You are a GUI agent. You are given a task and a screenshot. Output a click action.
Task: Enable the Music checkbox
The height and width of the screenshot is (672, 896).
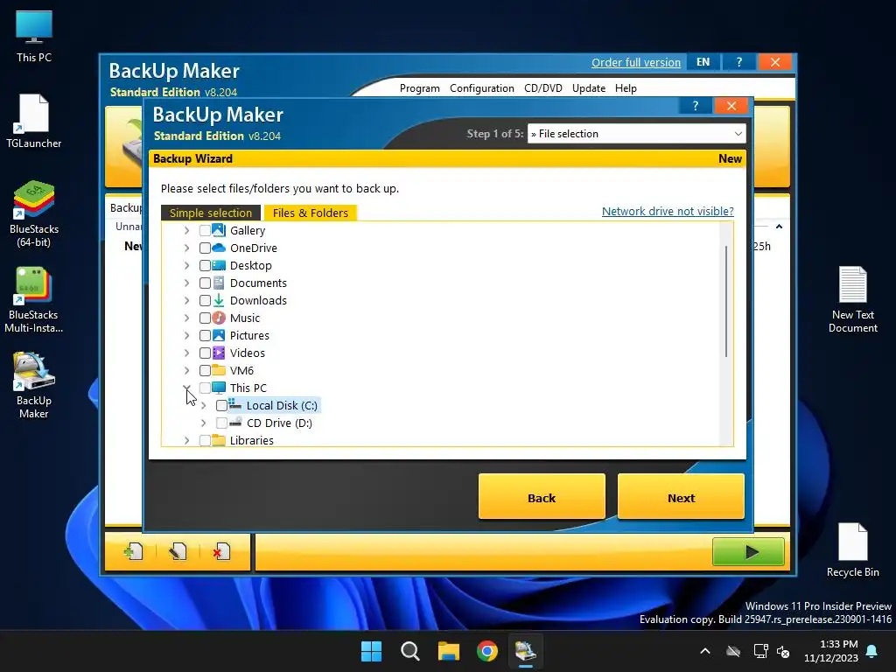click(205, 318)
